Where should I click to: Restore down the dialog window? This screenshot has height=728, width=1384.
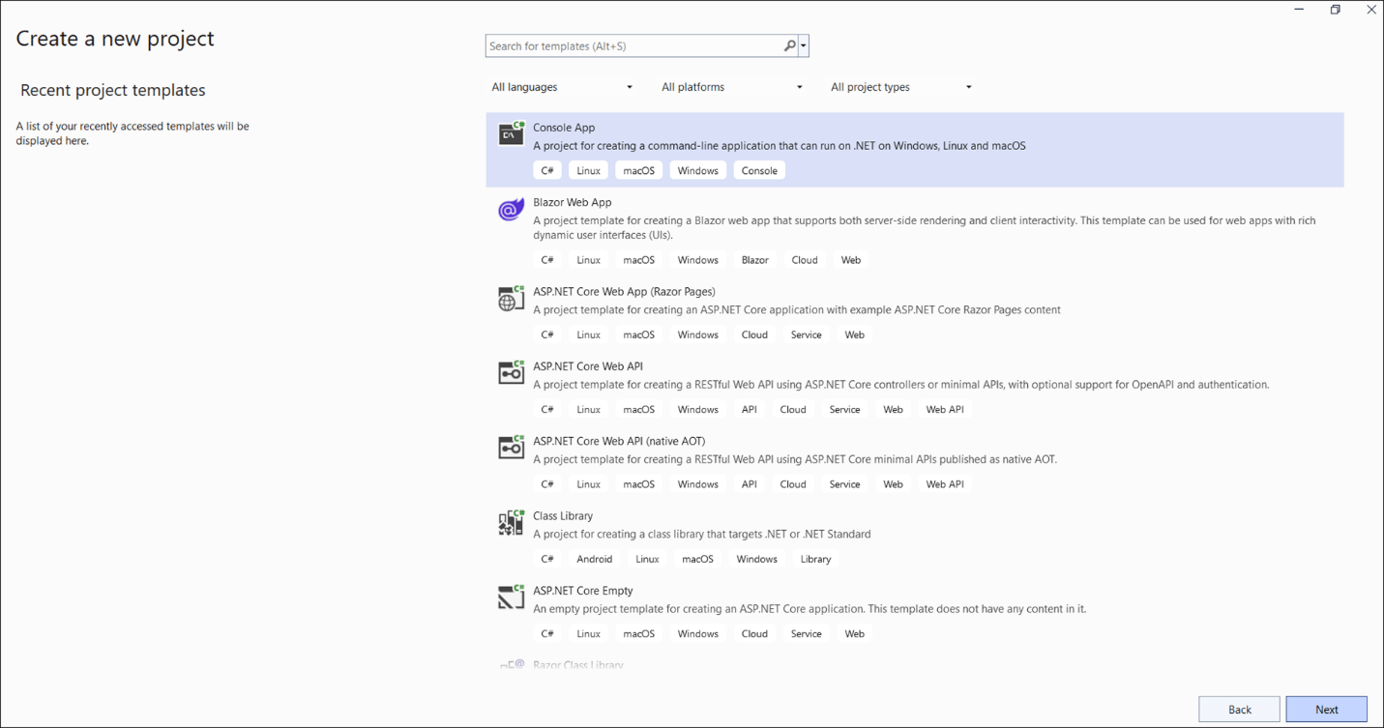click(x=1335, y=10)
